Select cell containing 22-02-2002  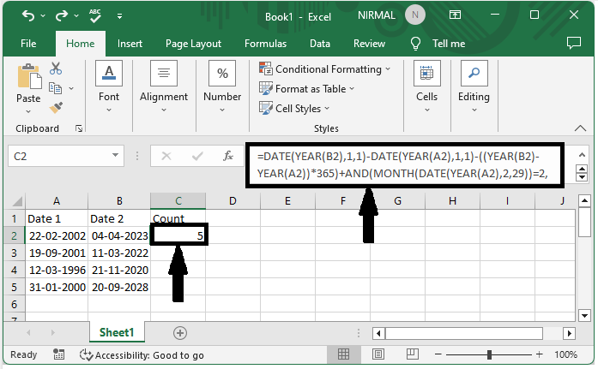click(x=57, y=235)
